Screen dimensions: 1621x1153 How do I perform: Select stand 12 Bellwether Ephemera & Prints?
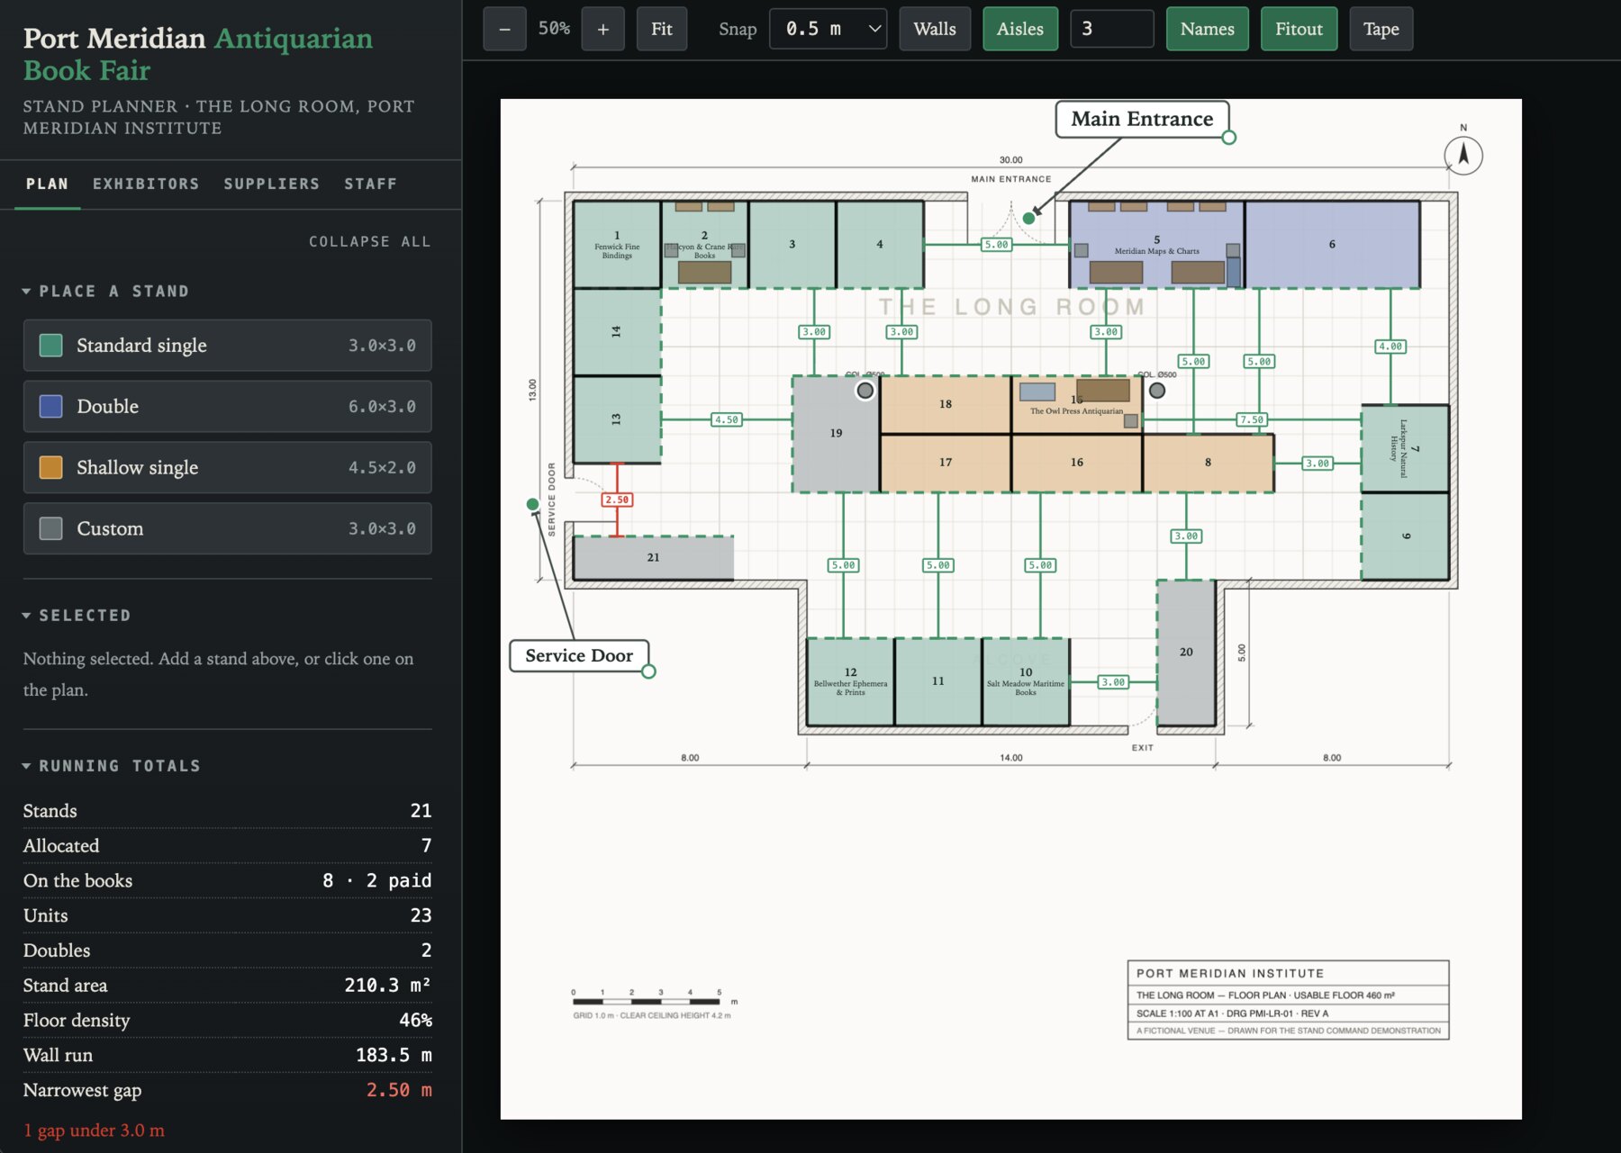point(850,681)
